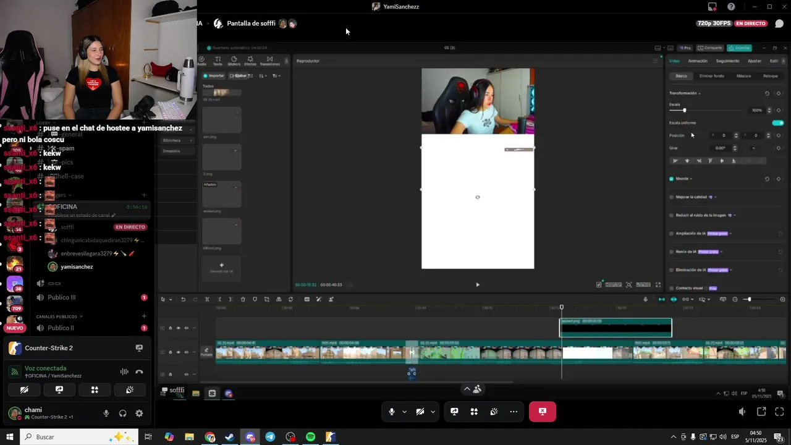The height and width of the screenshot is (445, 791).
Task: Enable Mejorar la calidad checkbox
Action: [672, 197]
